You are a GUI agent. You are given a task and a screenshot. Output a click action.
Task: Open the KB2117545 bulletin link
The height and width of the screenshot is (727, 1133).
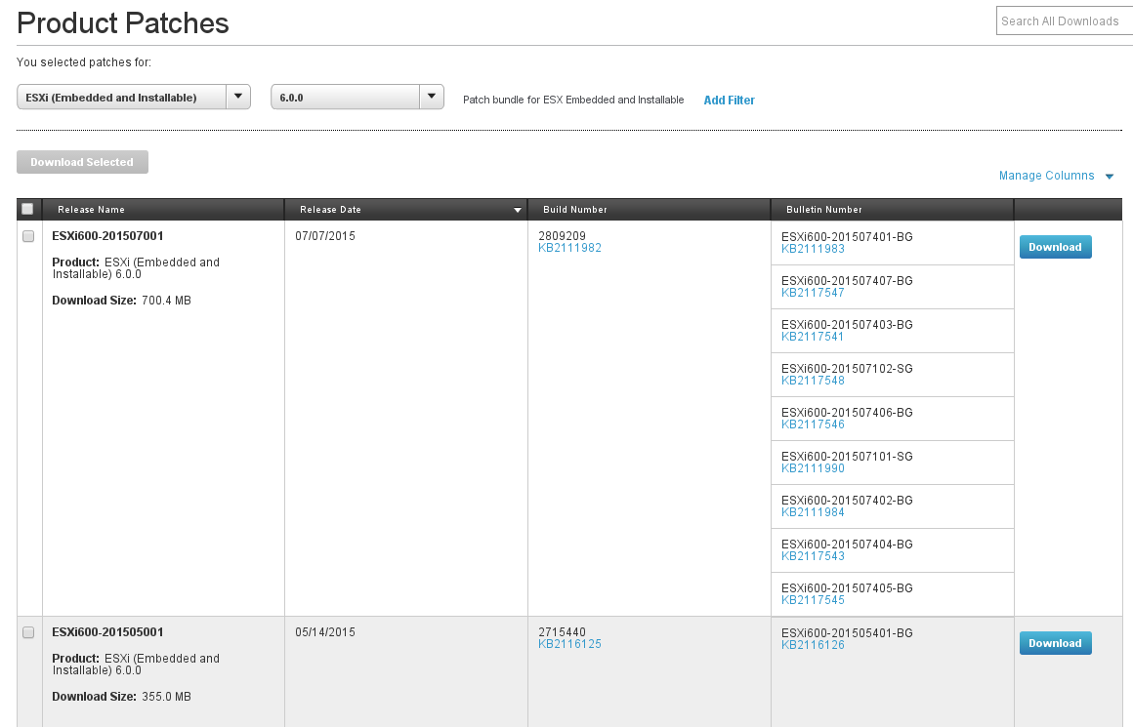point(813,601)
